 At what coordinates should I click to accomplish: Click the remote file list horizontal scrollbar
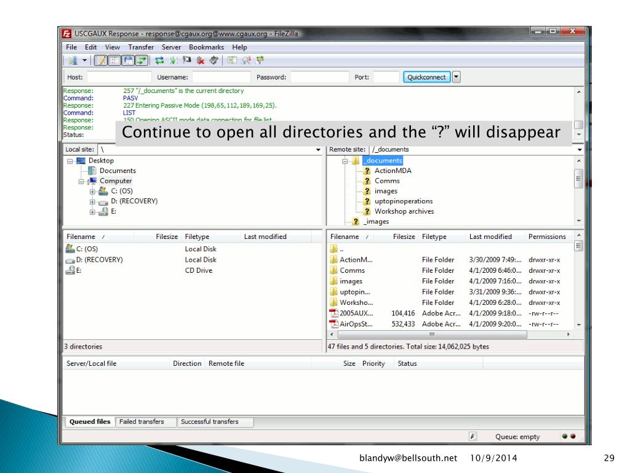point(433,334)
